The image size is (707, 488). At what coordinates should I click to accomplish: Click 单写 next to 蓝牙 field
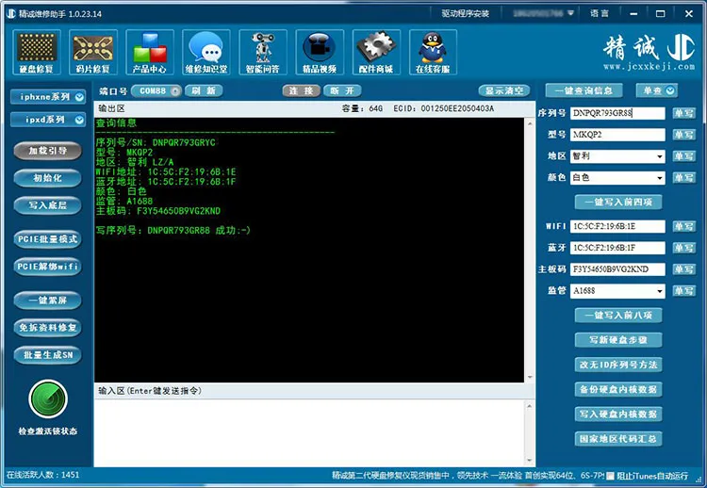pos(684,248)
